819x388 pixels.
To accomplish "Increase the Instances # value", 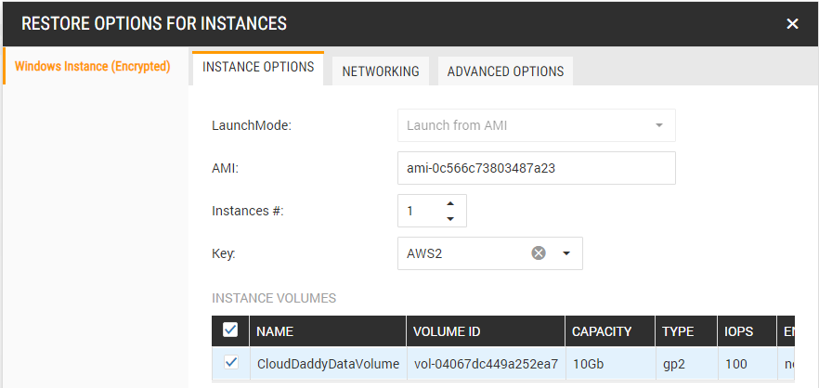I will [x=450, y=203].
